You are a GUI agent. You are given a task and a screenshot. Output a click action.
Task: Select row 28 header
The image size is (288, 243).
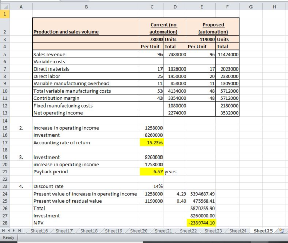[x=5, y=223]
